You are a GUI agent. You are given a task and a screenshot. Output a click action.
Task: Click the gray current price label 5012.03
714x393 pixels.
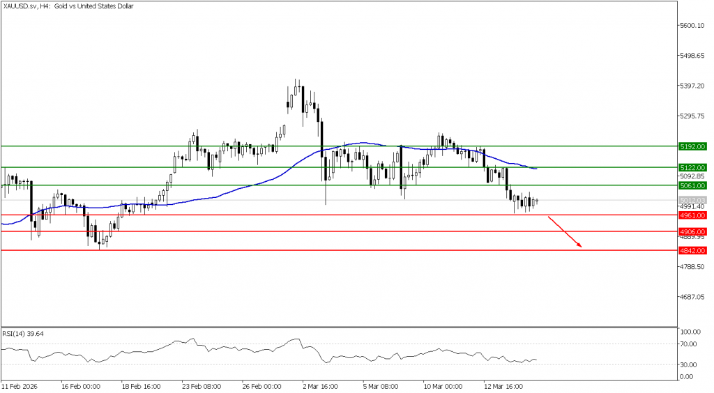tap(692, 200)
